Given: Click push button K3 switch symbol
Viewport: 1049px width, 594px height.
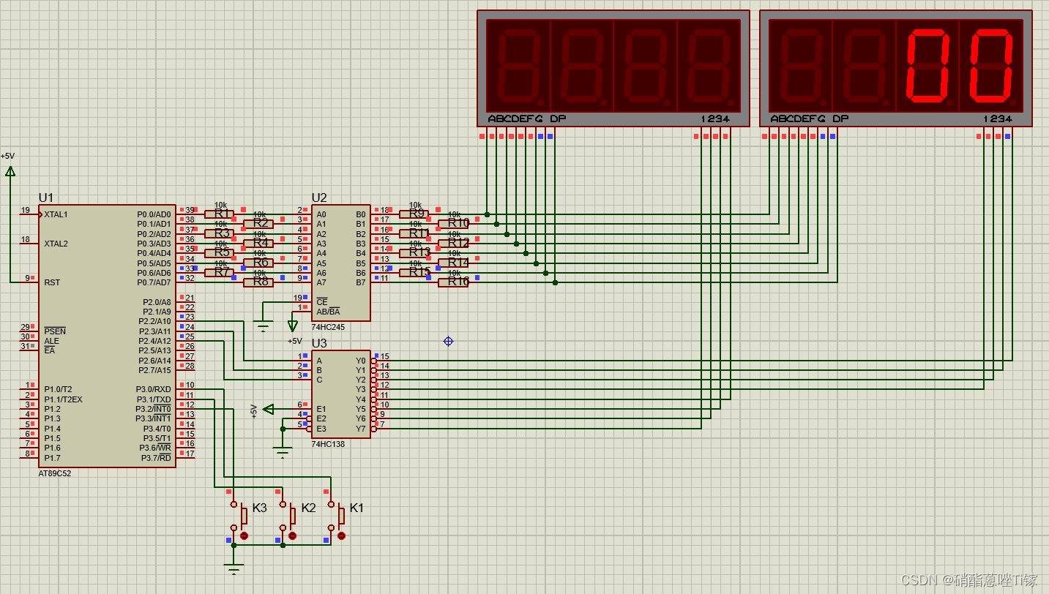Looking at the screenshot, I should pos(239,516).
